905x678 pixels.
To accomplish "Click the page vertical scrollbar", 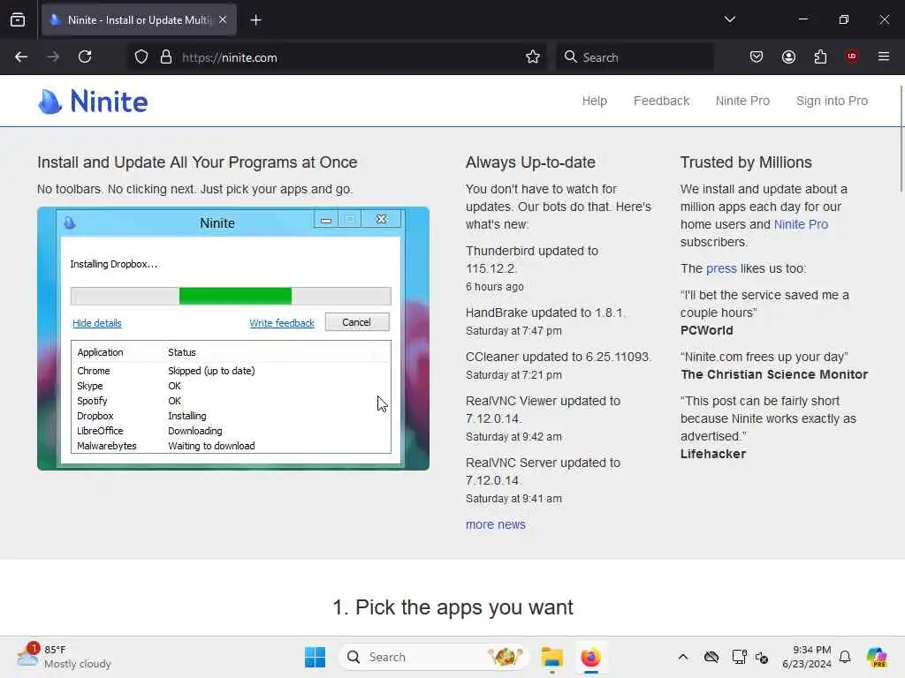I will pos(901,139).
